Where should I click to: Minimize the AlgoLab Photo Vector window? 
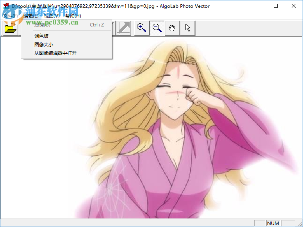(x=258, y=6)
